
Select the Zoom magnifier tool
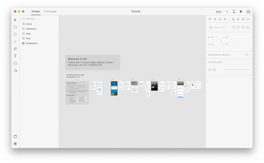(15, 70)
